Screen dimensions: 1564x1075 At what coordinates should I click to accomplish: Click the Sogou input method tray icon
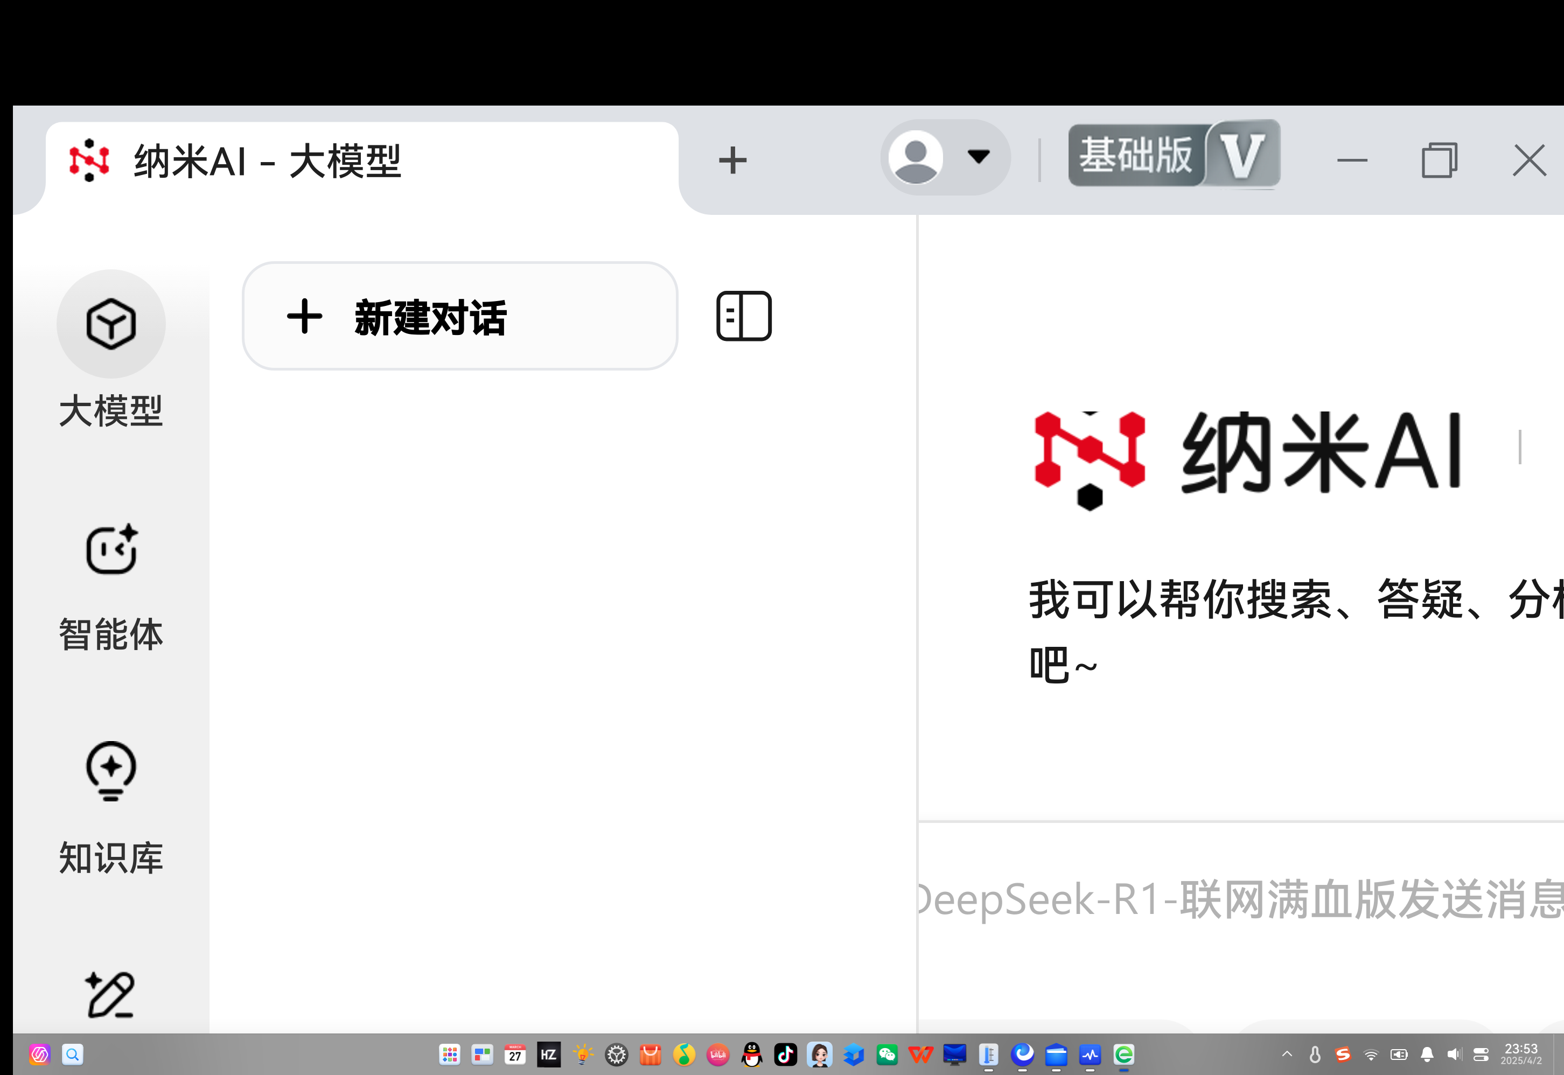1343,1054
